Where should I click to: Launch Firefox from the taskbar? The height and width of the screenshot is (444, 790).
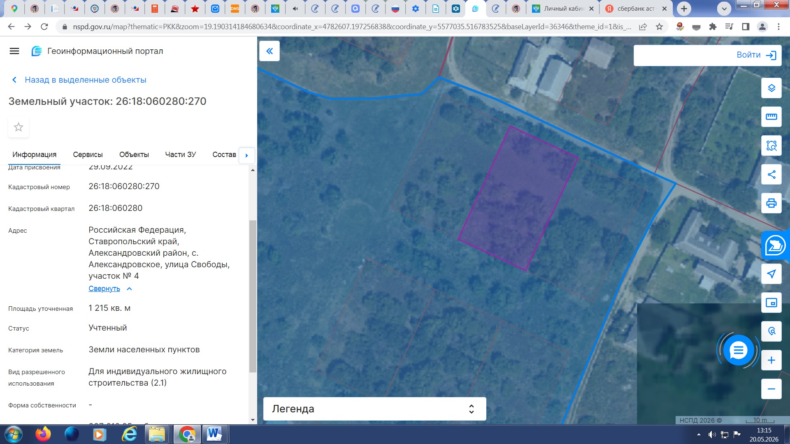tap(43, 435)
